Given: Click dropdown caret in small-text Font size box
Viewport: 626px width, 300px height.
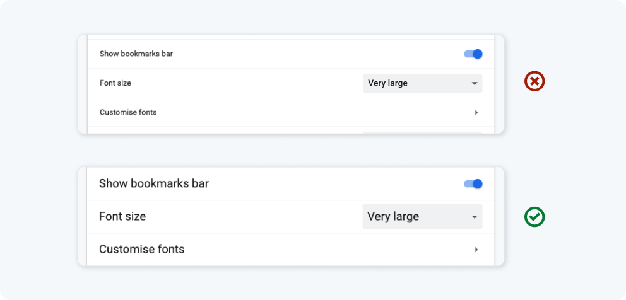Looking at the screenshot, I should tap(475, 83).
